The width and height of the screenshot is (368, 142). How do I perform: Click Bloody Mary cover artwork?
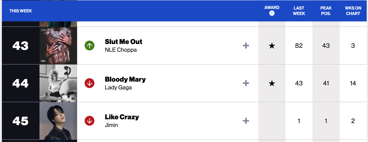[x=58, y=83]
